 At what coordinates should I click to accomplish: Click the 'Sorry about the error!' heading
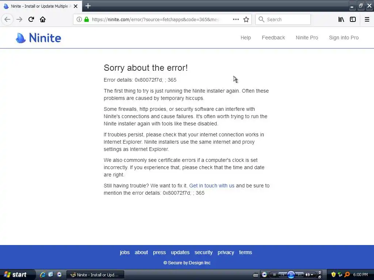(145, 68)
